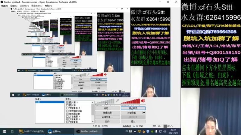Viewport: 241px width, 135px height.
Task: Click 停止串流 to stop streaming
Action: [133, 108]
